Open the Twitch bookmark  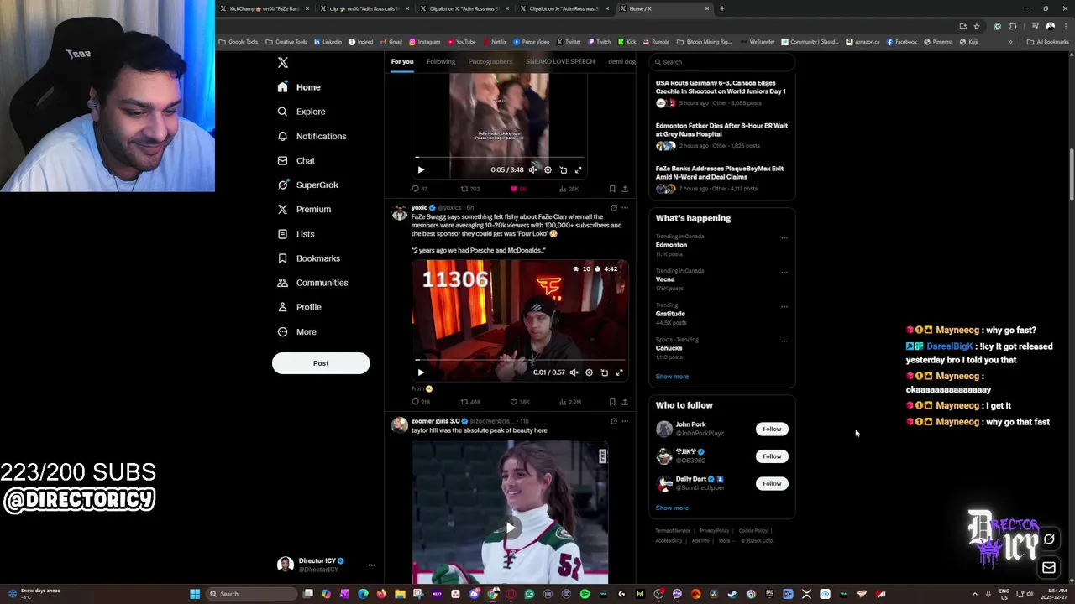[x=600, y=42]
